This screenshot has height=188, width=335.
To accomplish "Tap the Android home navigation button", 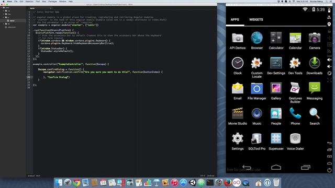I will (276, 167).
